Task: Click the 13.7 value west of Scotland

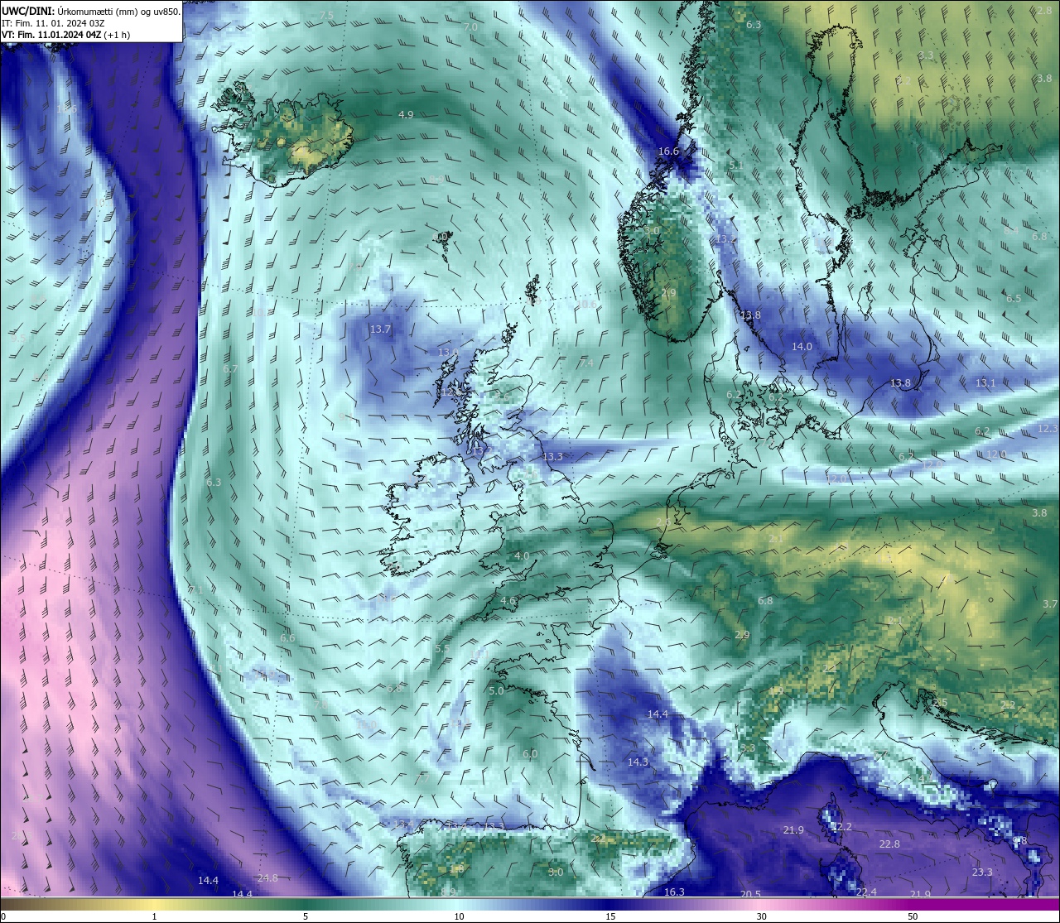Action: pyautogui.click(x=380, y=329)
